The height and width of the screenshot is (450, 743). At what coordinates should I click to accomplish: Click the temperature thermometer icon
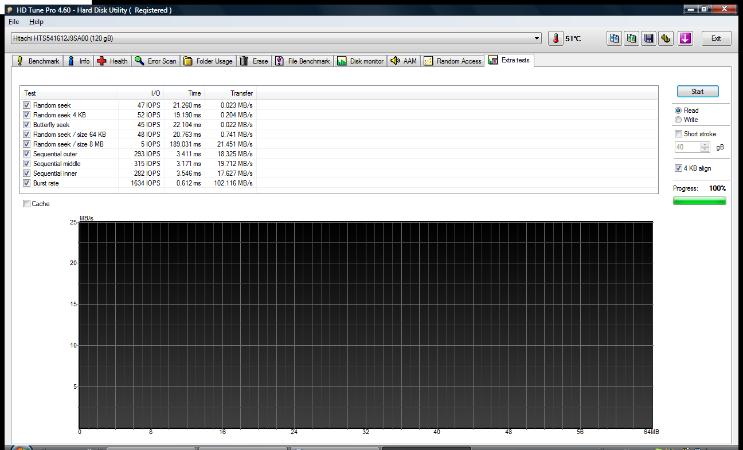(556, 38)
